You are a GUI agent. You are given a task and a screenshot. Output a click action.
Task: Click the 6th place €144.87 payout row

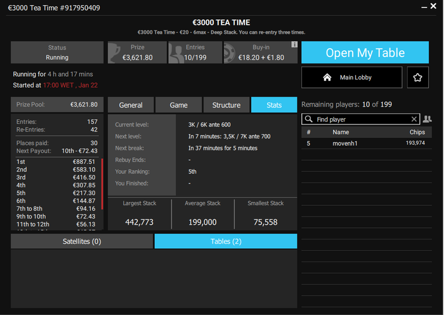(x=56, y=201)
